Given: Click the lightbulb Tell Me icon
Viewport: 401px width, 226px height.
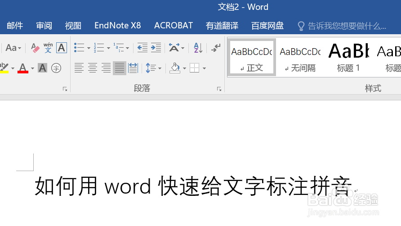Looking at the screenshot, I should pos(301,26).
